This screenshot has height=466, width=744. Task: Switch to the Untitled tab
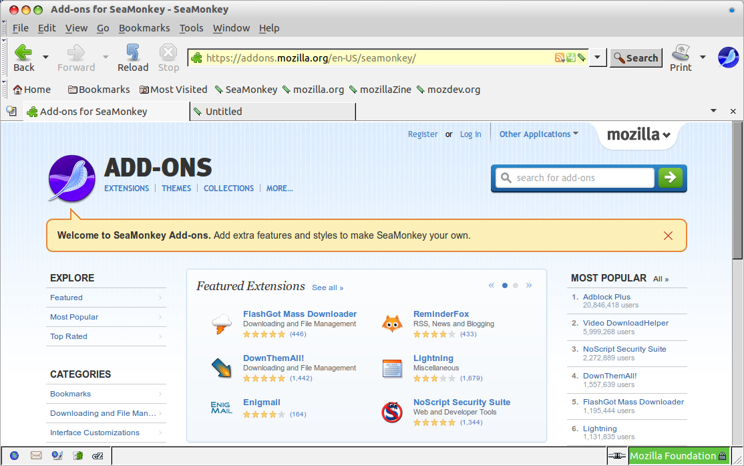point(273,112)
